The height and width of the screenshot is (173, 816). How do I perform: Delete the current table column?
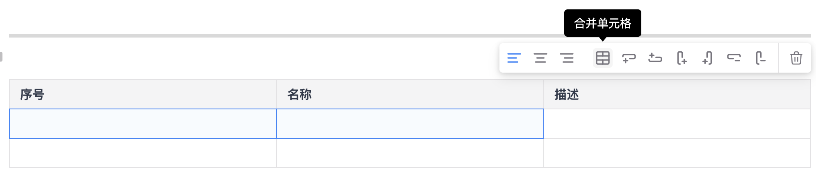(761, 58)
